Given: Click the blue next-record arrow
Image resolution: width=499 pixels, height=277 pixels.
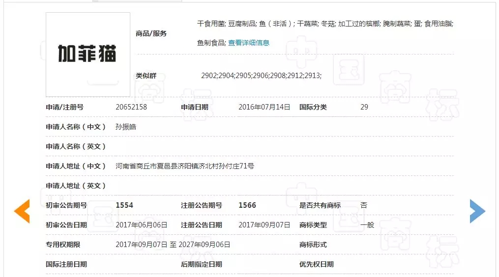Looking at the screenshot, I should (477, 211).
